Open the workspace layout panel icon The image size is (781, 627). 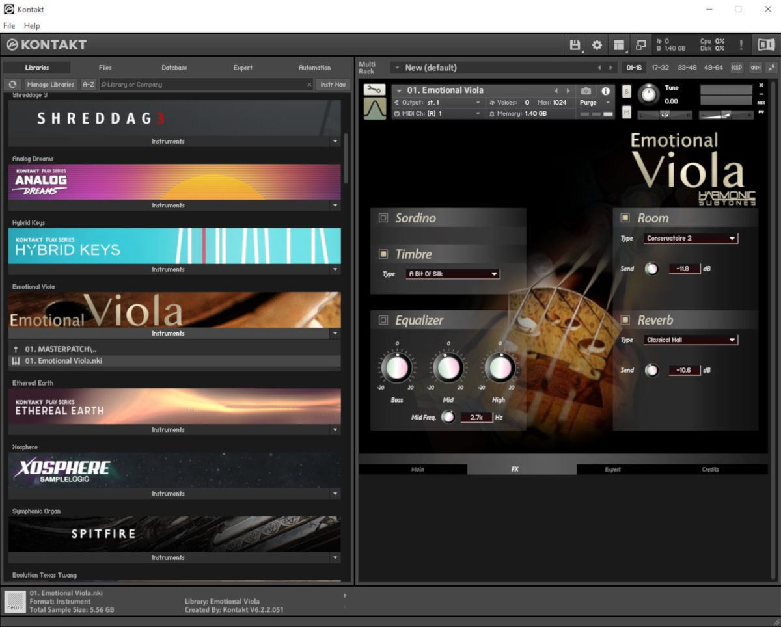[x=619, y=45]
